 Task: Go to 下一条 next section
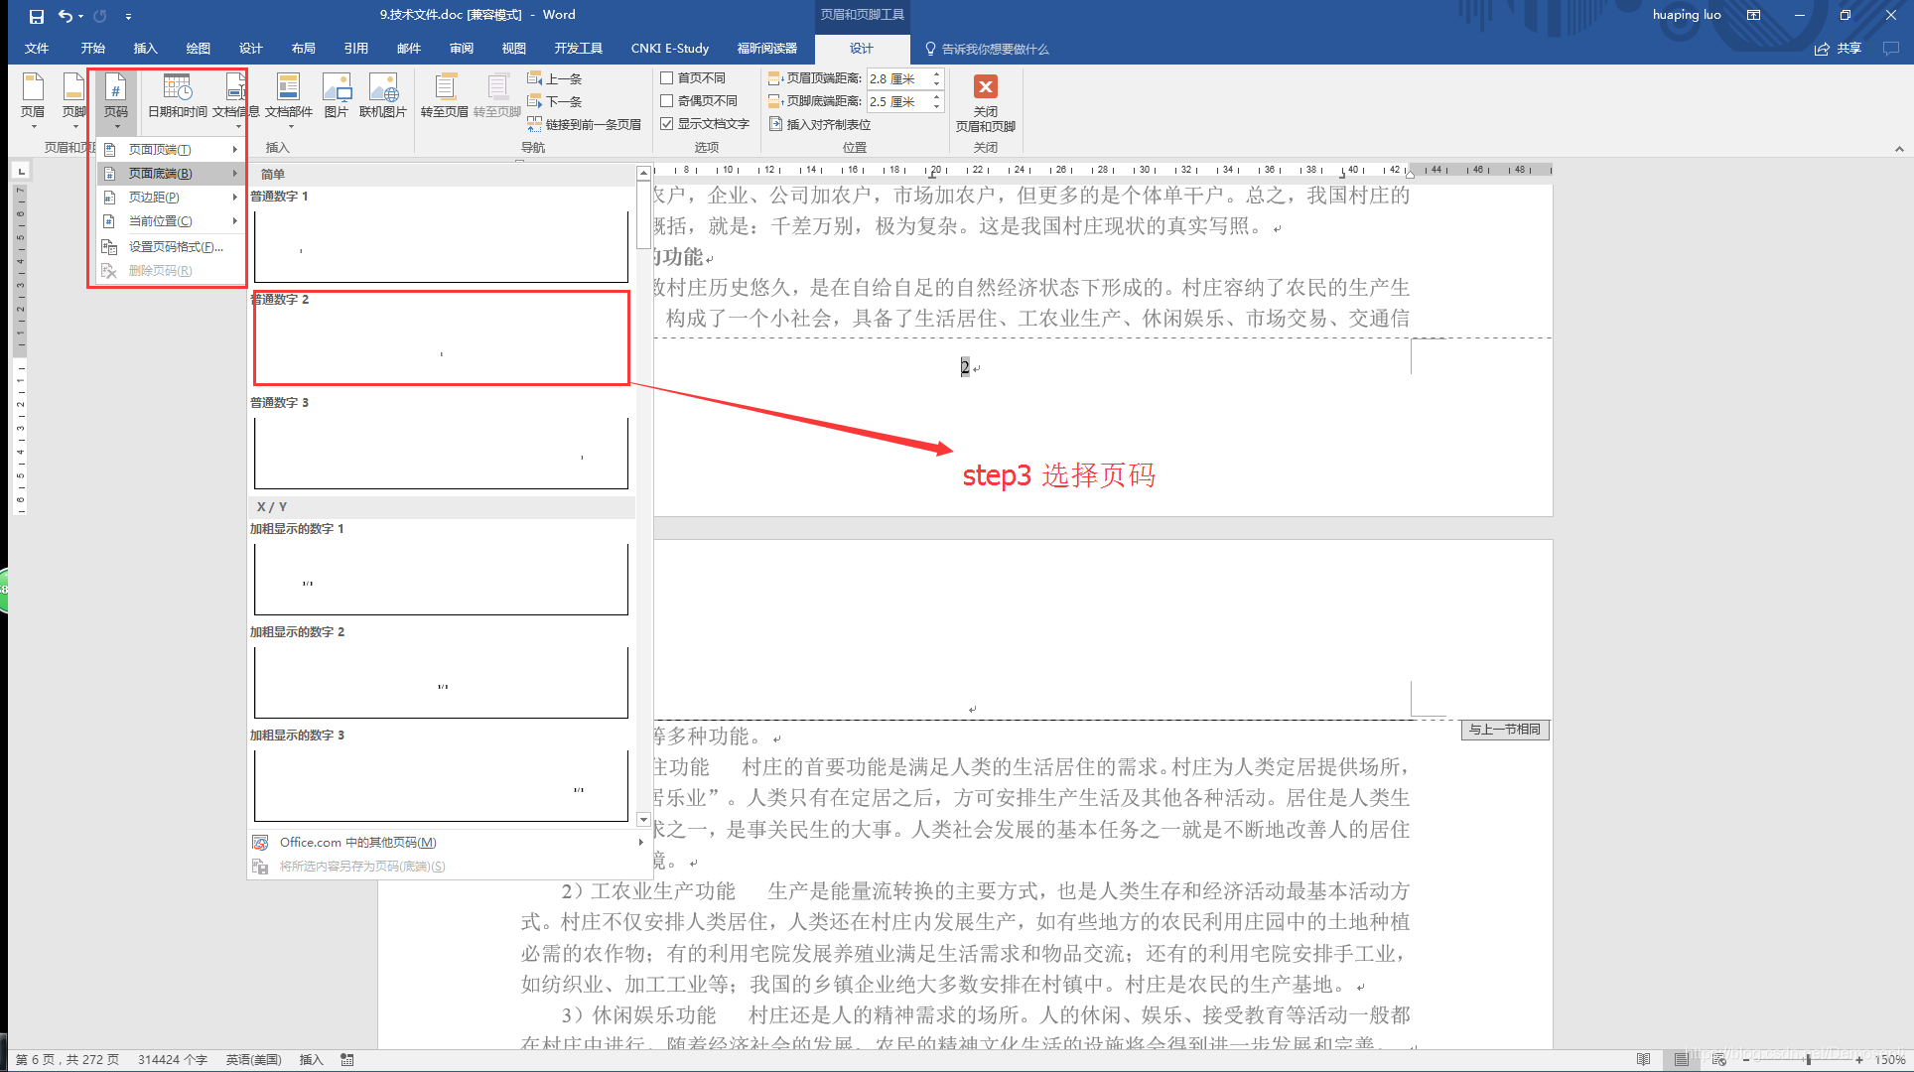pyautogui.click(x=555, y=101)
